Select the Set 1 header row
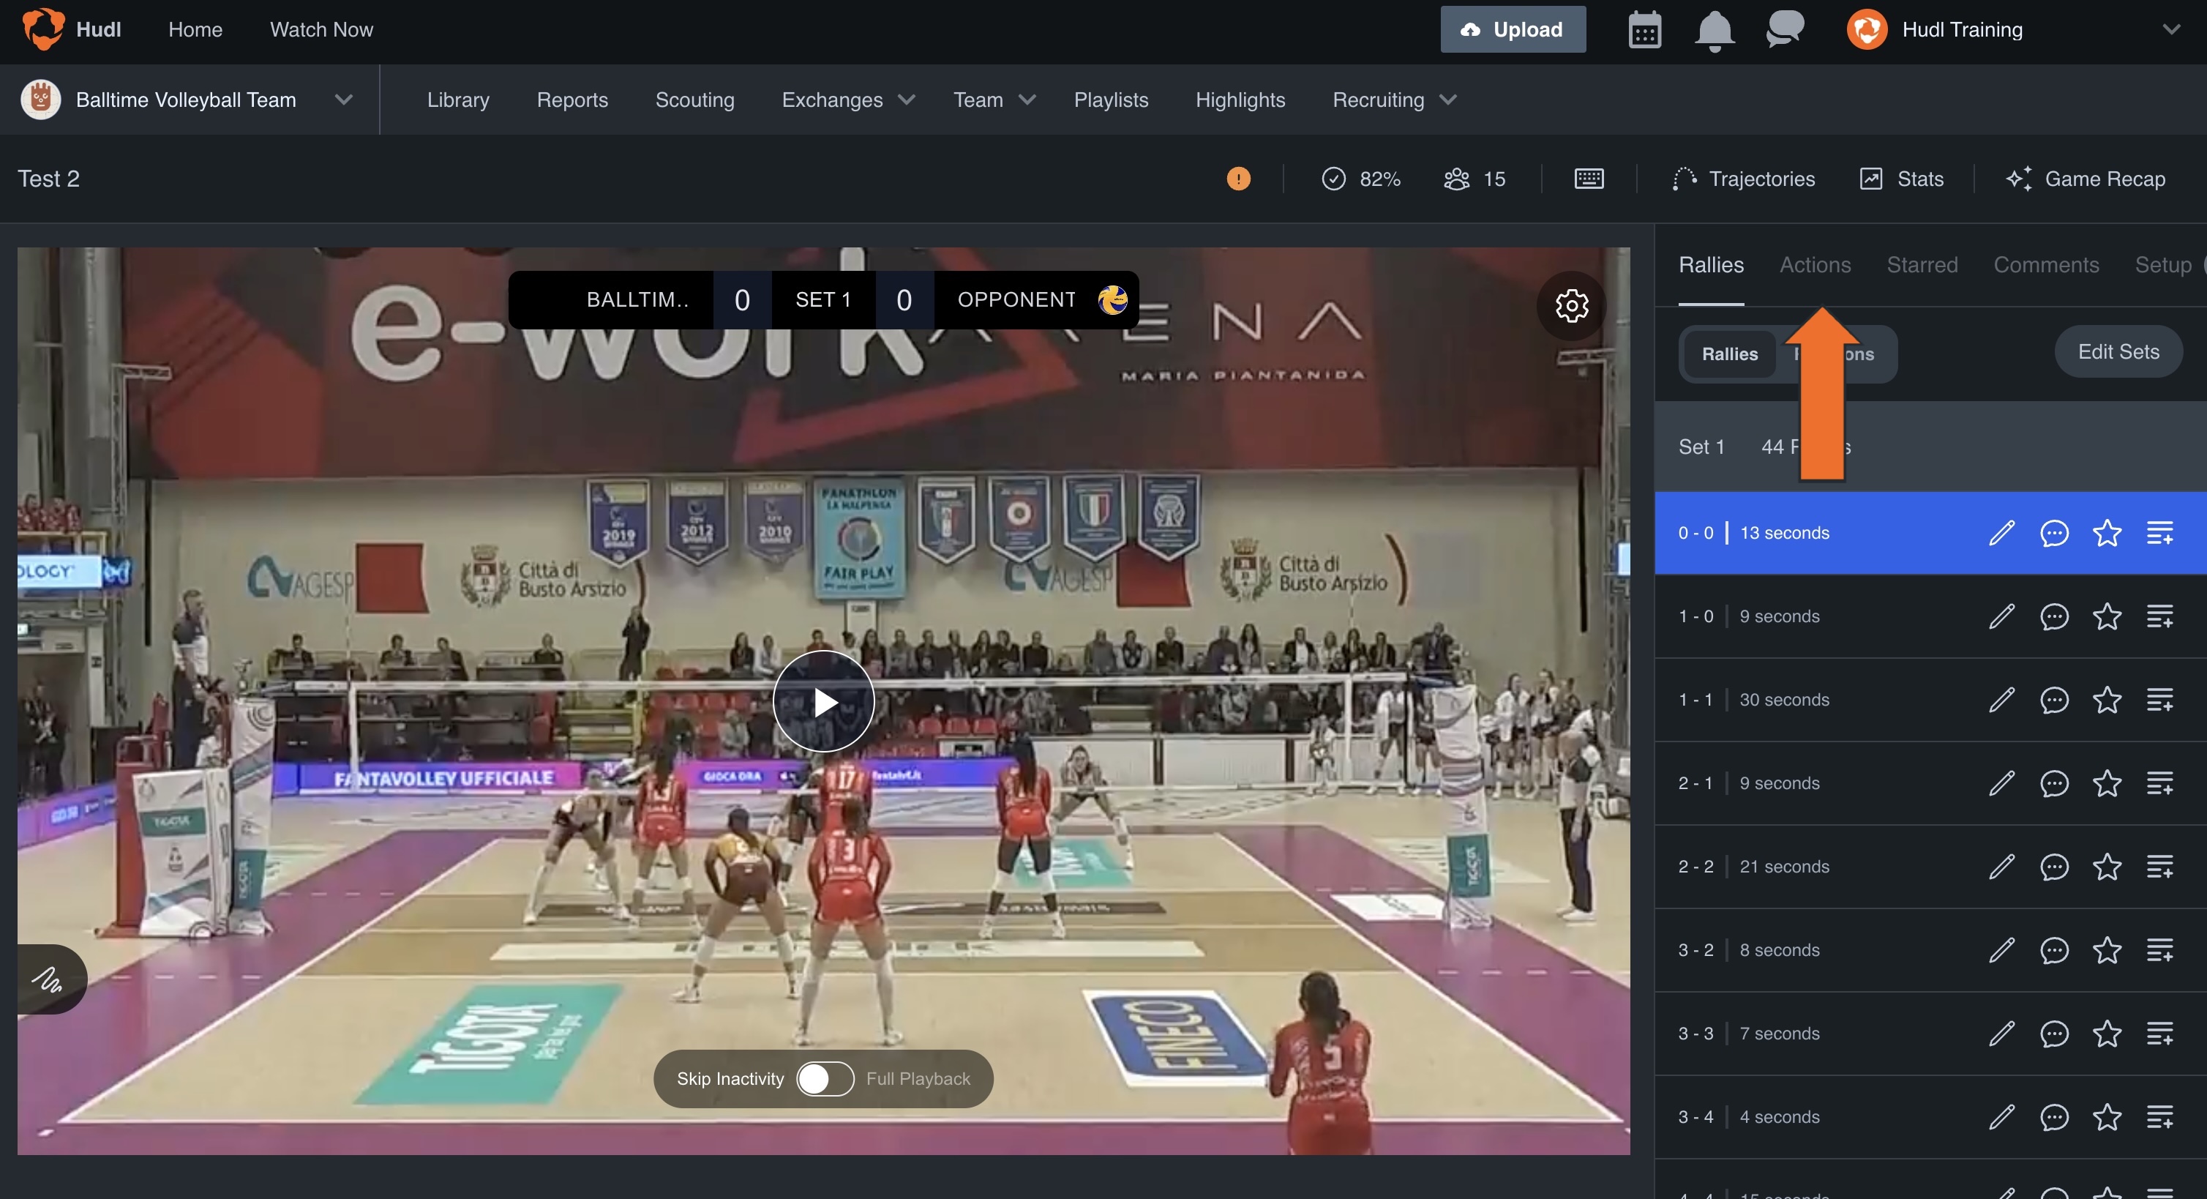 (1930, 447)
